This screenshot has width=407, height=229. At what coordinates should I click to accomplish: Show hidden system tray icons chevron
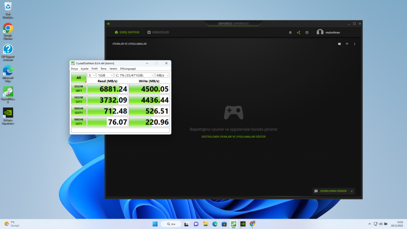[369, 224]
